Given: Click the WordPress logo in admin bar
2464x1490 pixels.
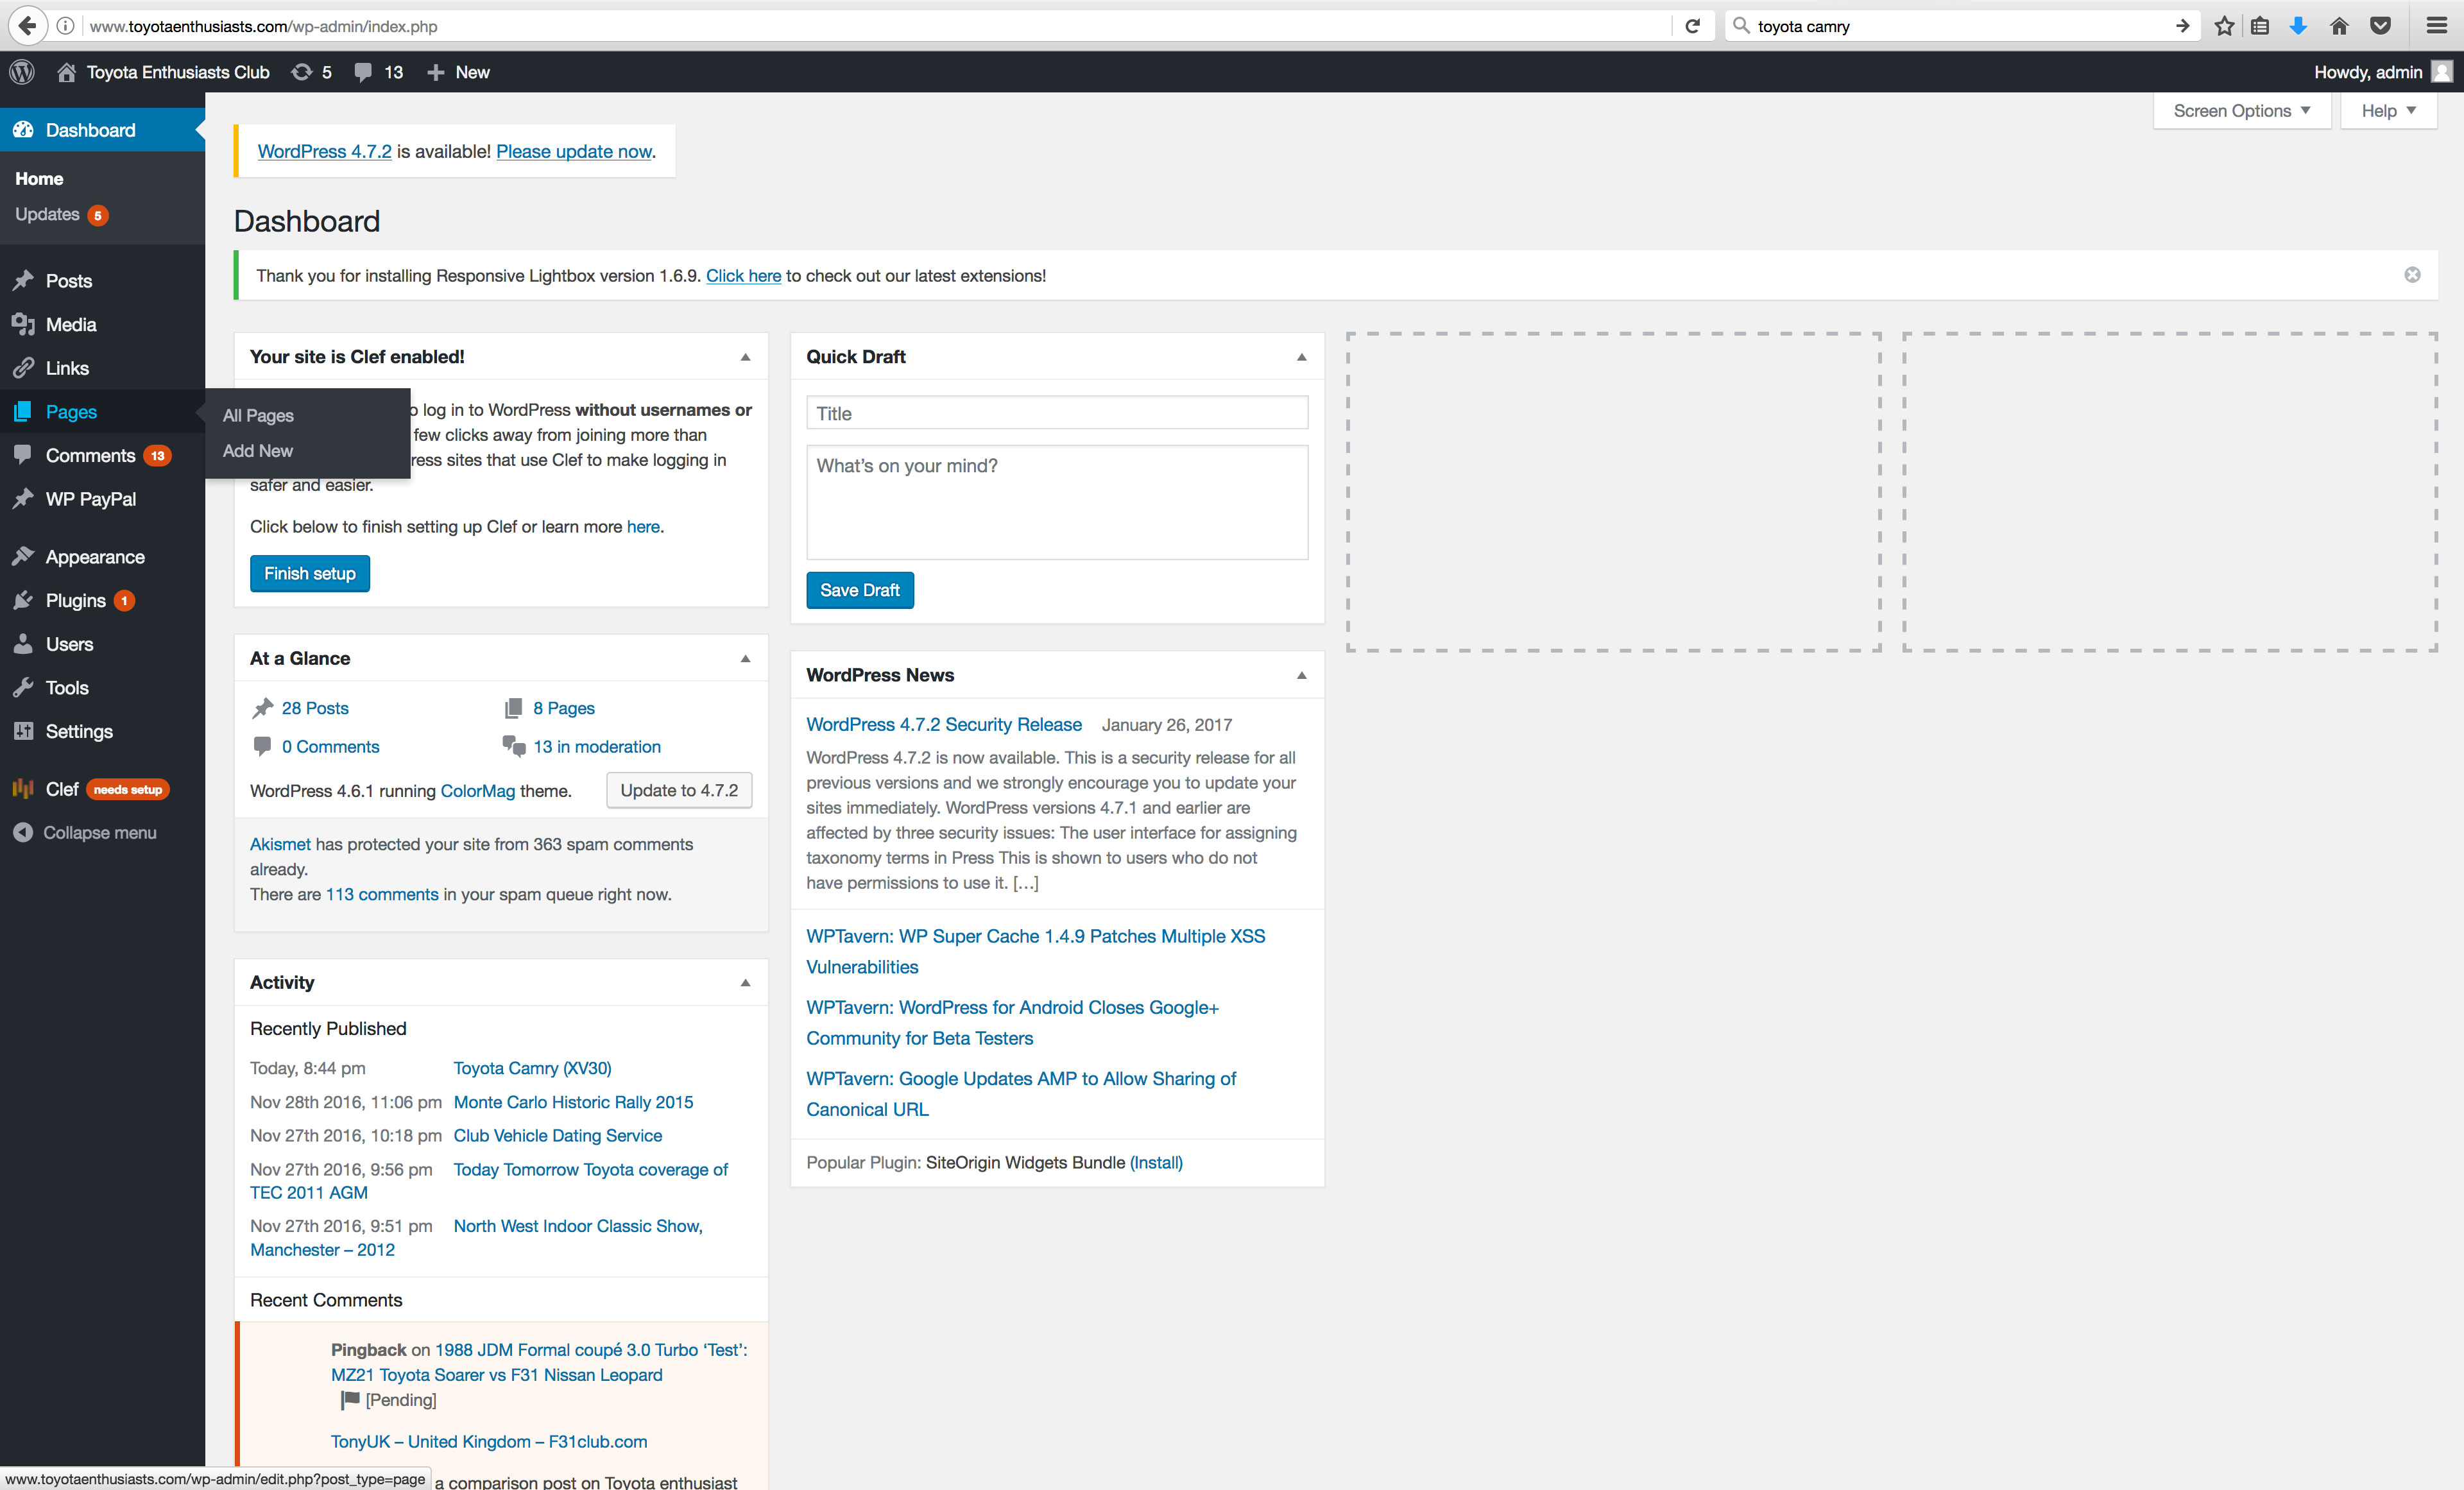Looking at the screenshot, I should [x=22, y=72].
